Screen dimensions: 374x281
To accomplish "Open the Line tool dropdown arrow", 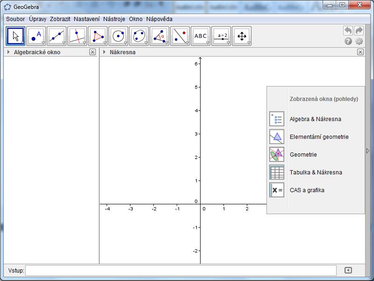I will (64, 43).
